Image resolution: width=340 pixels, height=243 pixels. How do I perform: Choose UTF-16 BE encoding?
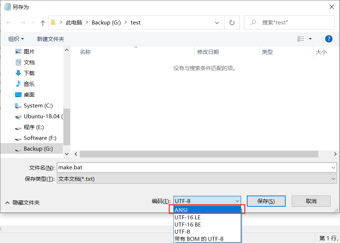pos(207,224)
